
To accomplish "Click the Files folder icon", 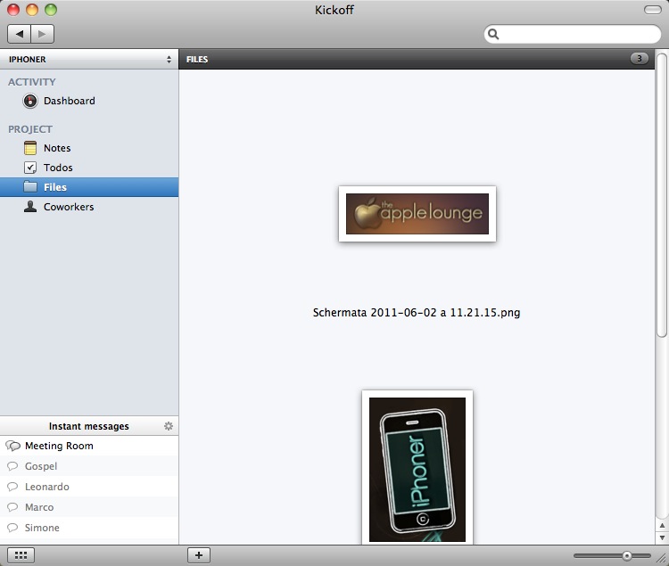I will point(30,186).
